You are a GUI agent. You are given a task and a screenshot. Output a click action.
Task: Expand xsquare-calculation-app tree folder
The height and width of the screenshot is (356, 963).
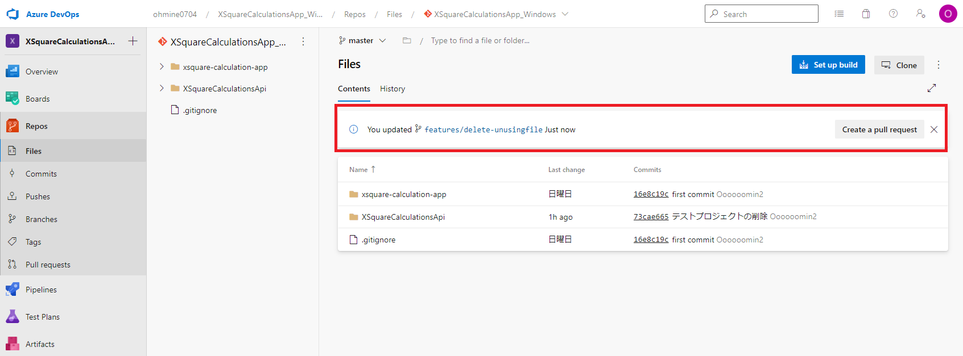tap(162, 66)
